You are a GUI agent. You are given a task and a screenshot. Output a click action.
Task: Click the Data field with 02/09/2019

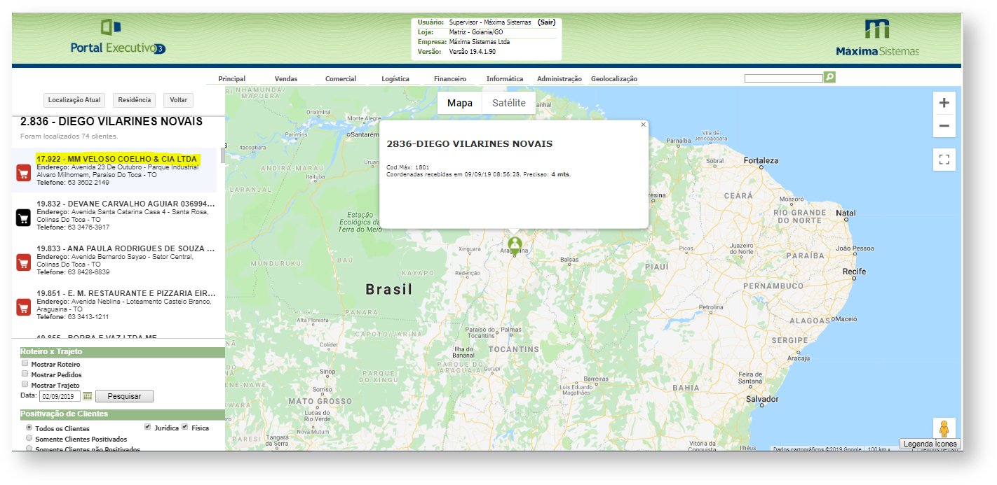tap(60, 396)
